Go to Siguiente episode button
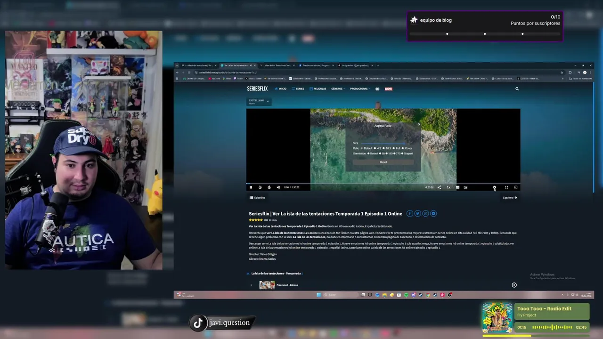Image resolution: width=603 pixels, height=339 pixels. point(510,198)
